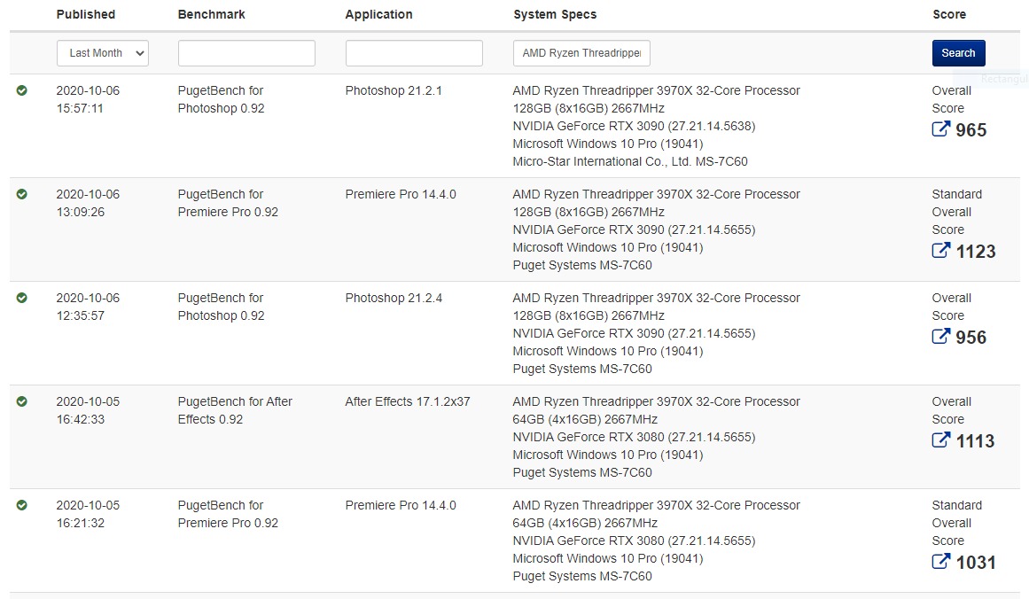Viewport: 1029px width, 599px height.
Task: Click the System Specs filter field
Action: (x=581, y=53)
